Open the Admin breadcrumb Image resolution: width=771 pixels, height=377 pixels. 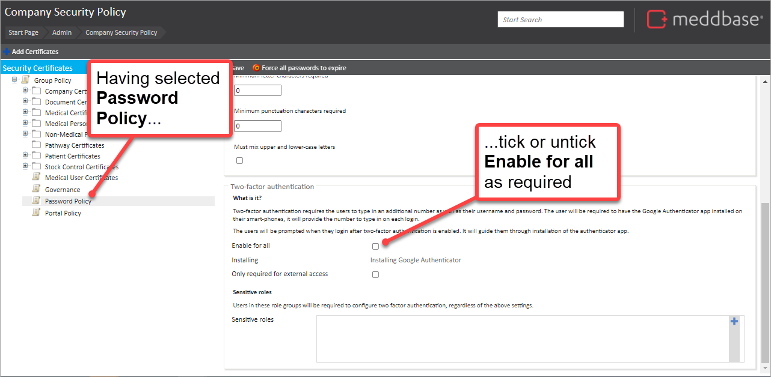(62, 32)
